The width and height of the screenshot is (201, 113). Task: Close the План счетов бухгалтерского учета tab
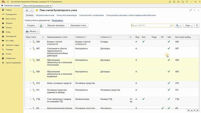click(51, 6)
